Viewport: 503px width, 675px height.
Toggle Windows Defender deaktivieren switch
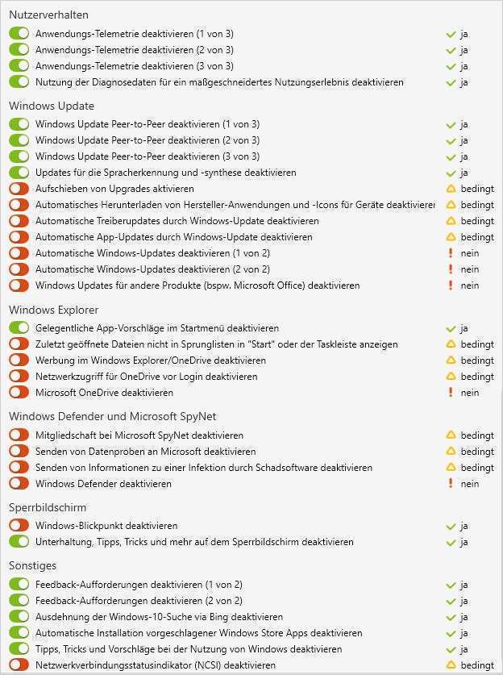pos(19,484)
